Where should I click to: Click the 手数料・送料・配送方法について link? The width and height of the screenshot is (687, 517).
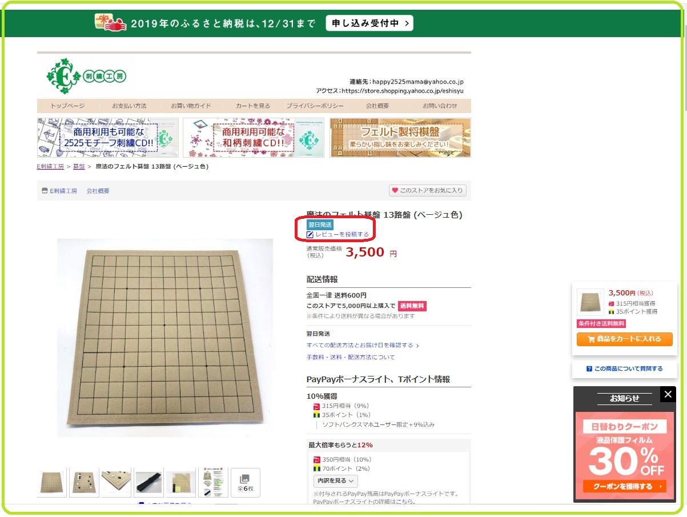(351, 358)
